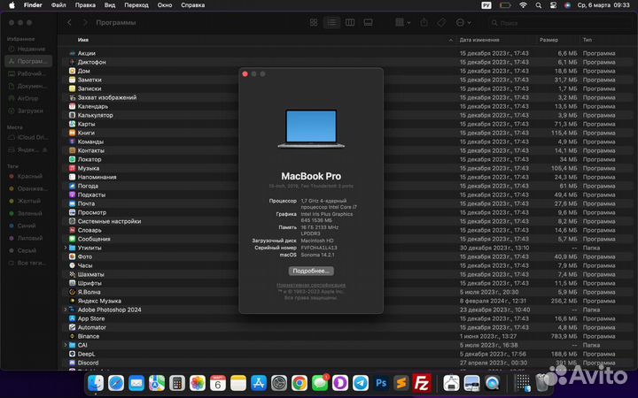
Task: Click the Share toolbar icon in Finder
Action: 424,23
